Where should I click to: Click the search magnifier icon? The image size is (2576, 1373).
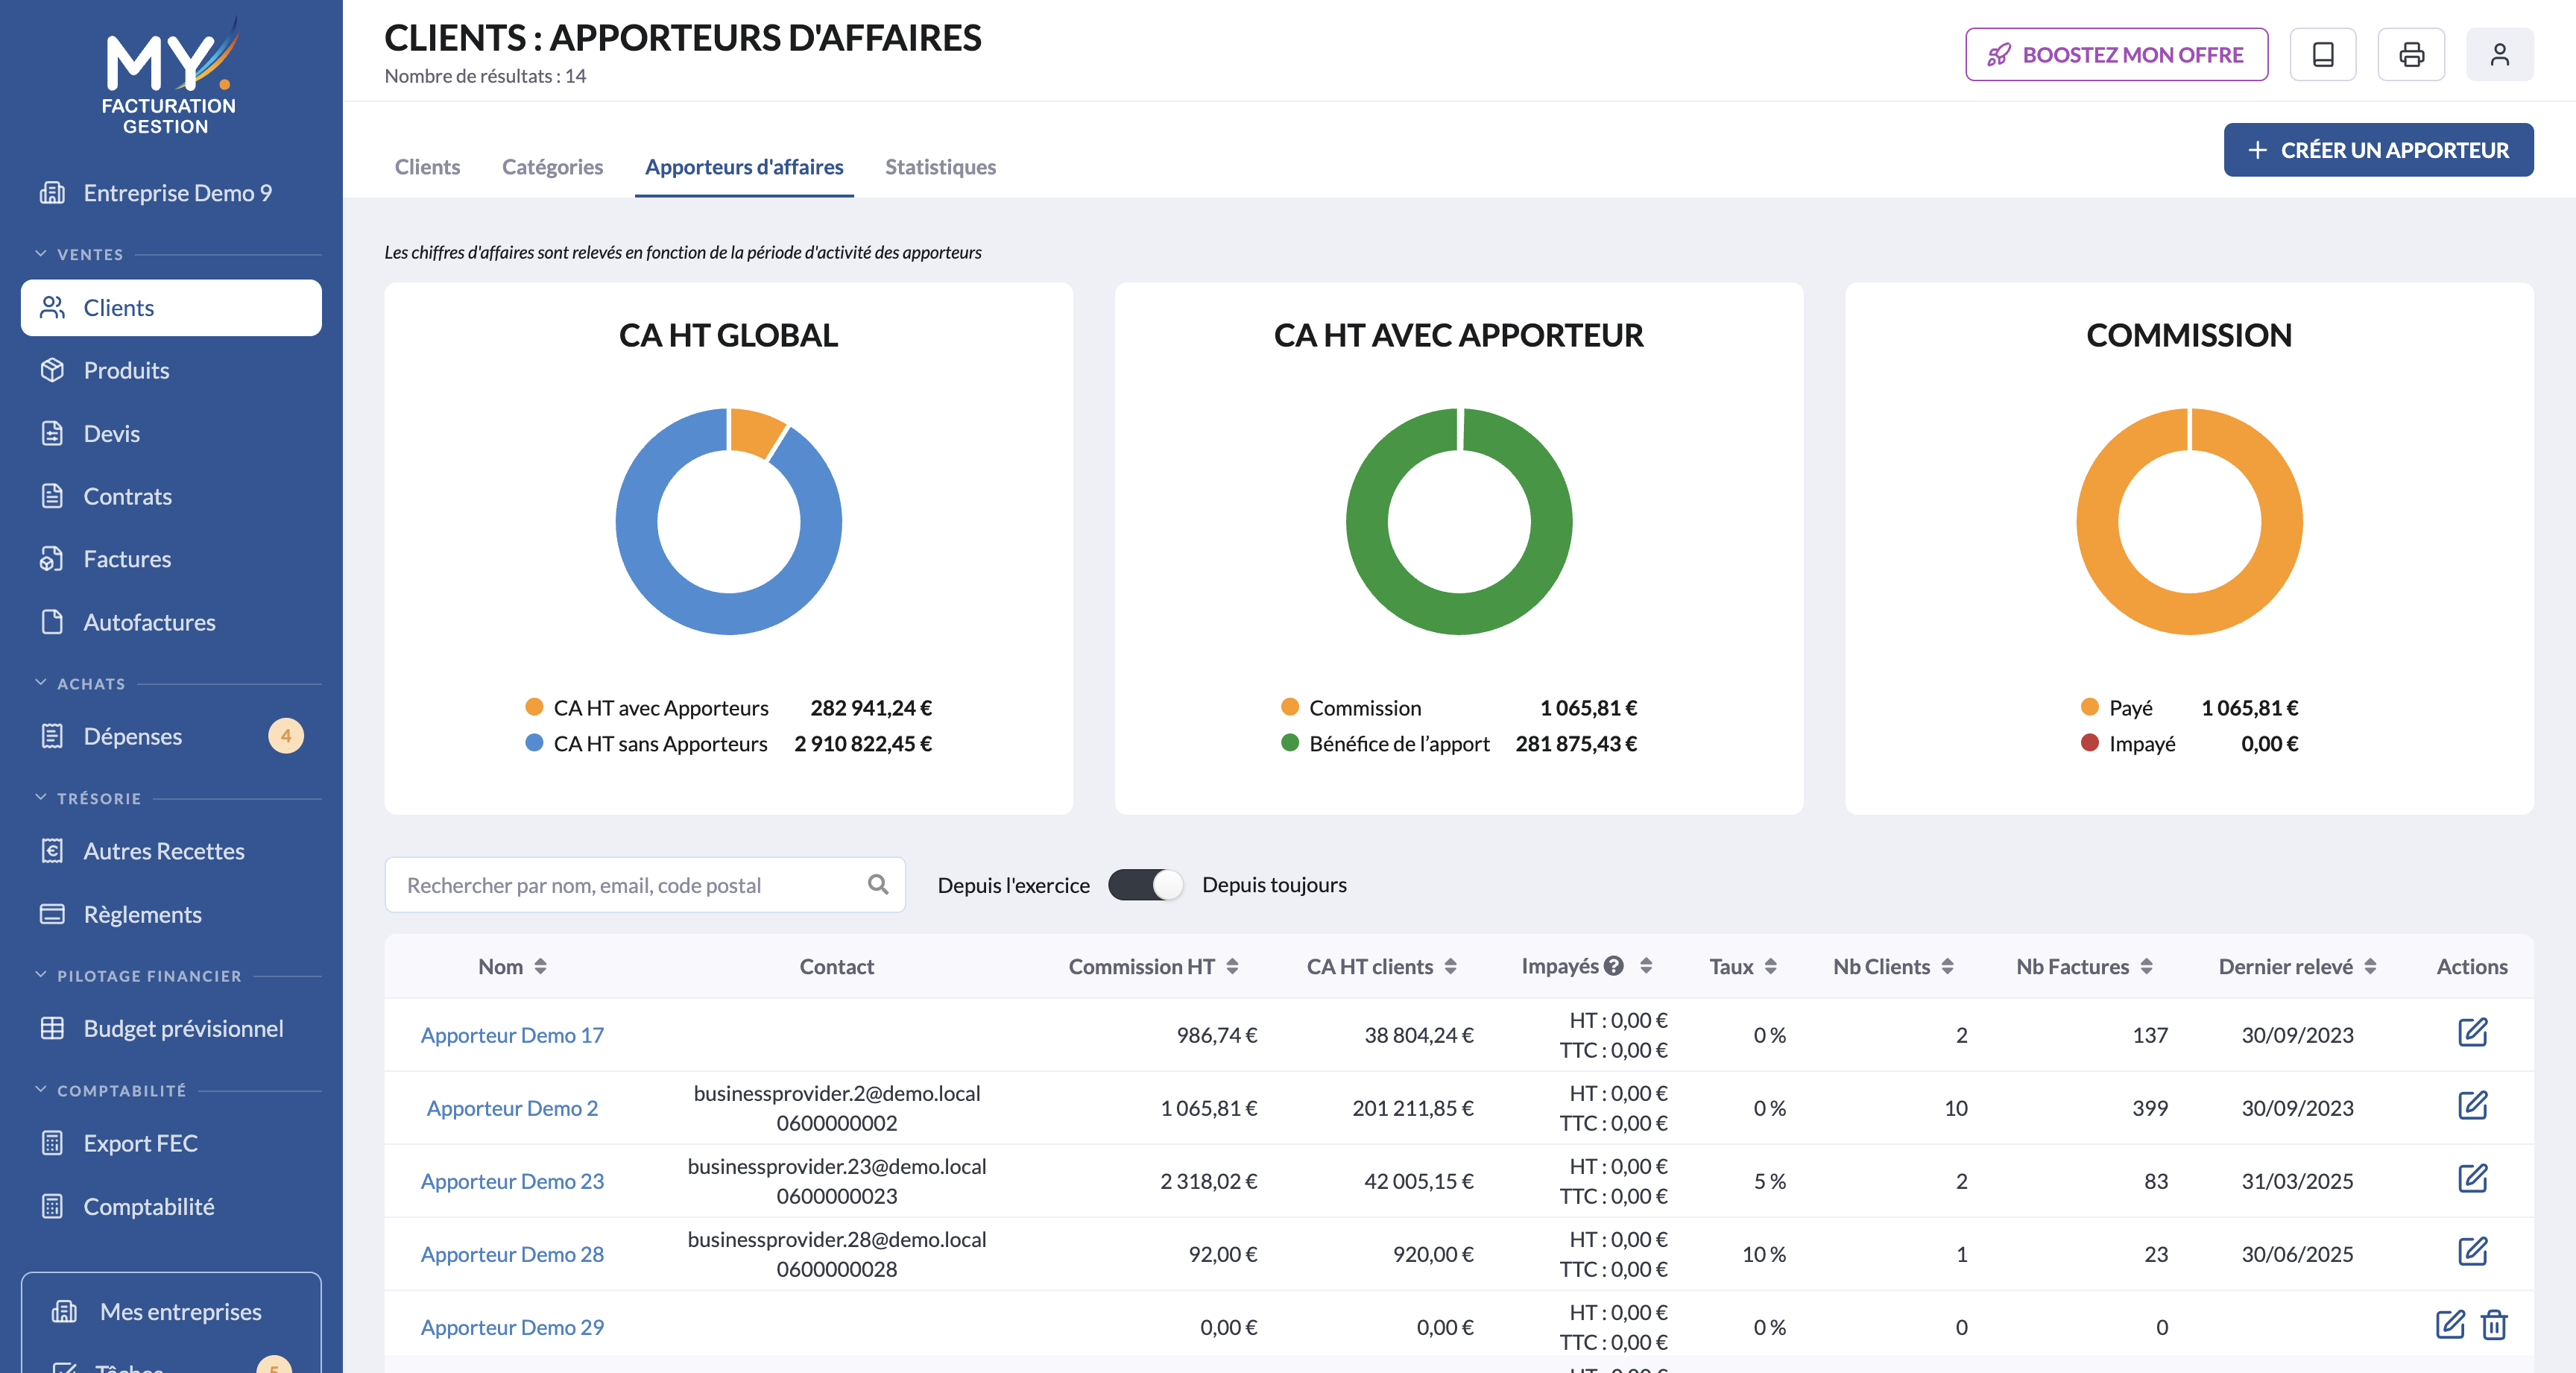[878, 884]
